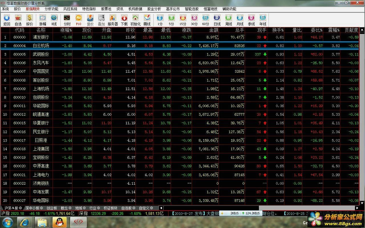Switch to the 日线 daily icon
This screenshot has height=228, width=365.
[x=217, y=20]
